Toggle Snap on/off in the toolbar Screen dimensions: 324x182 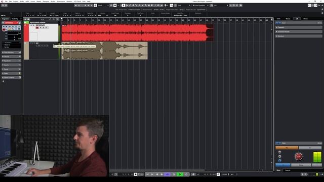click(171, 6)
